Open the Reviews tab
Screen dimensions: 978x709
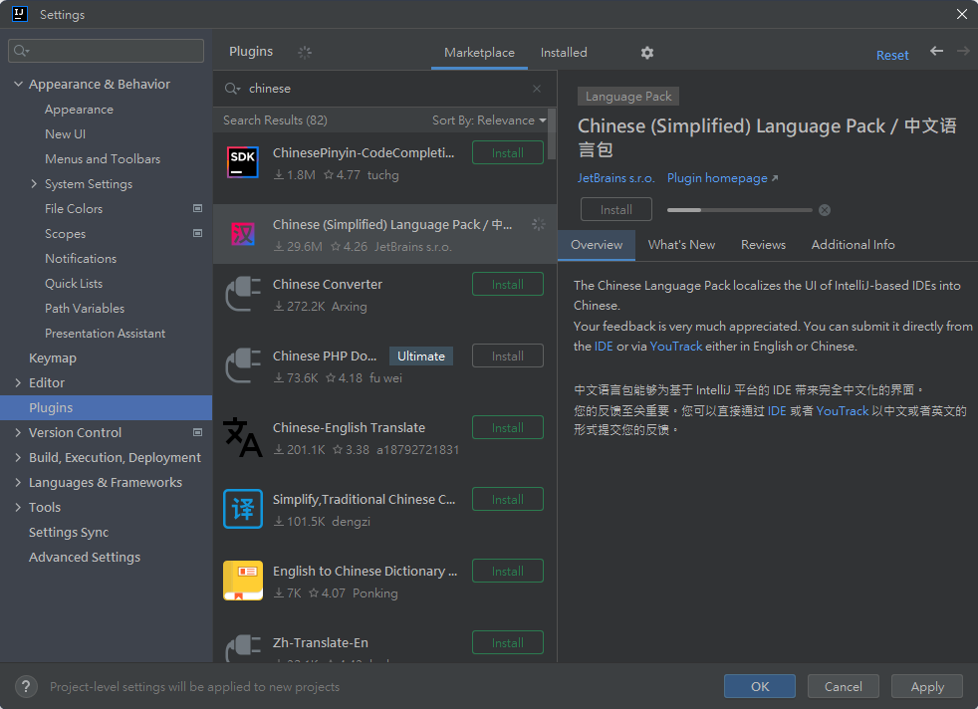763,245
